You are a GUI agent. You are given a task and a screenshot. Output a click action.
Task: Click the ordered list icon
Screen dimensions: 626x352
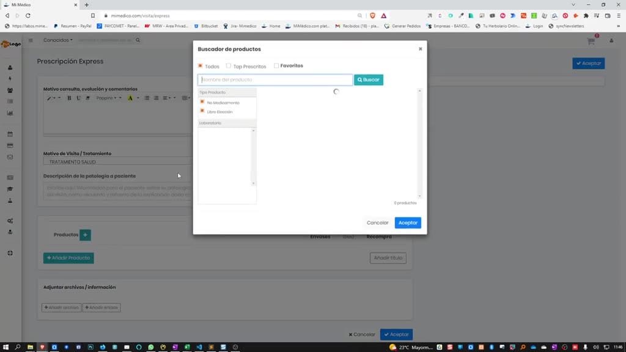(x=156, y=98)
